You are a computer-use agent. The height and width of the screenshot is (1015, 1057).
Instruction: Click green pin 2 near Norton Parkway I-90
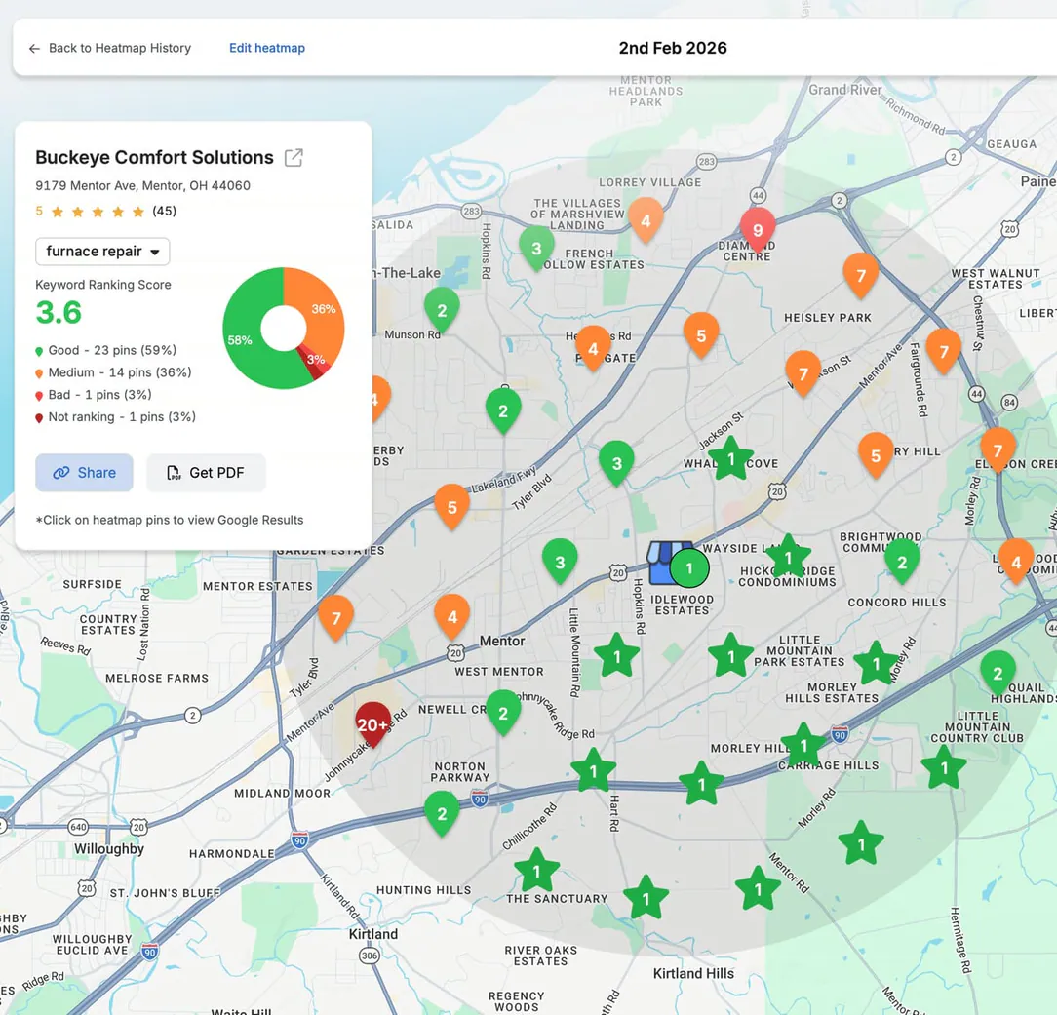442,813
